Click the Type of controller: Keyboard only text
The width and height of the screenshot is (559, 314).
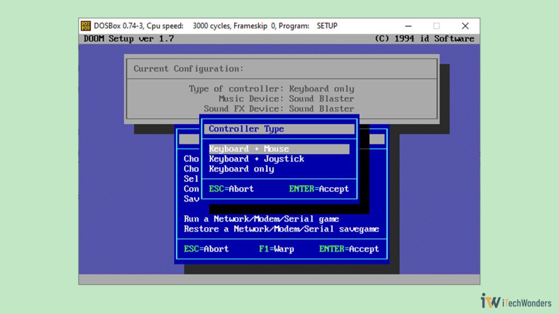271,88
